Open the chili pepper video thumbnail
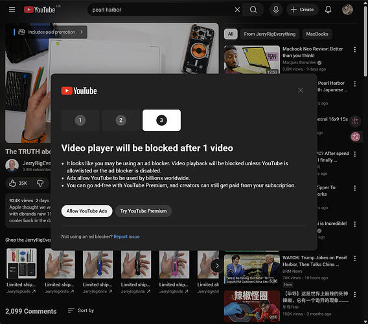This screenshot has width=368, height=324. [x=252, y=306]
